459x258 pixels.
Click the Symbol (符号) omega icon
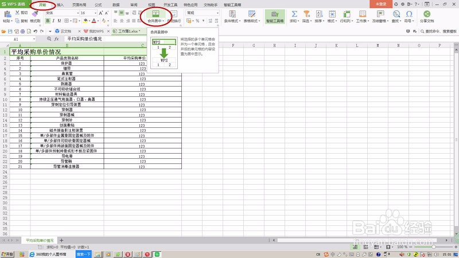click(409, 14)
